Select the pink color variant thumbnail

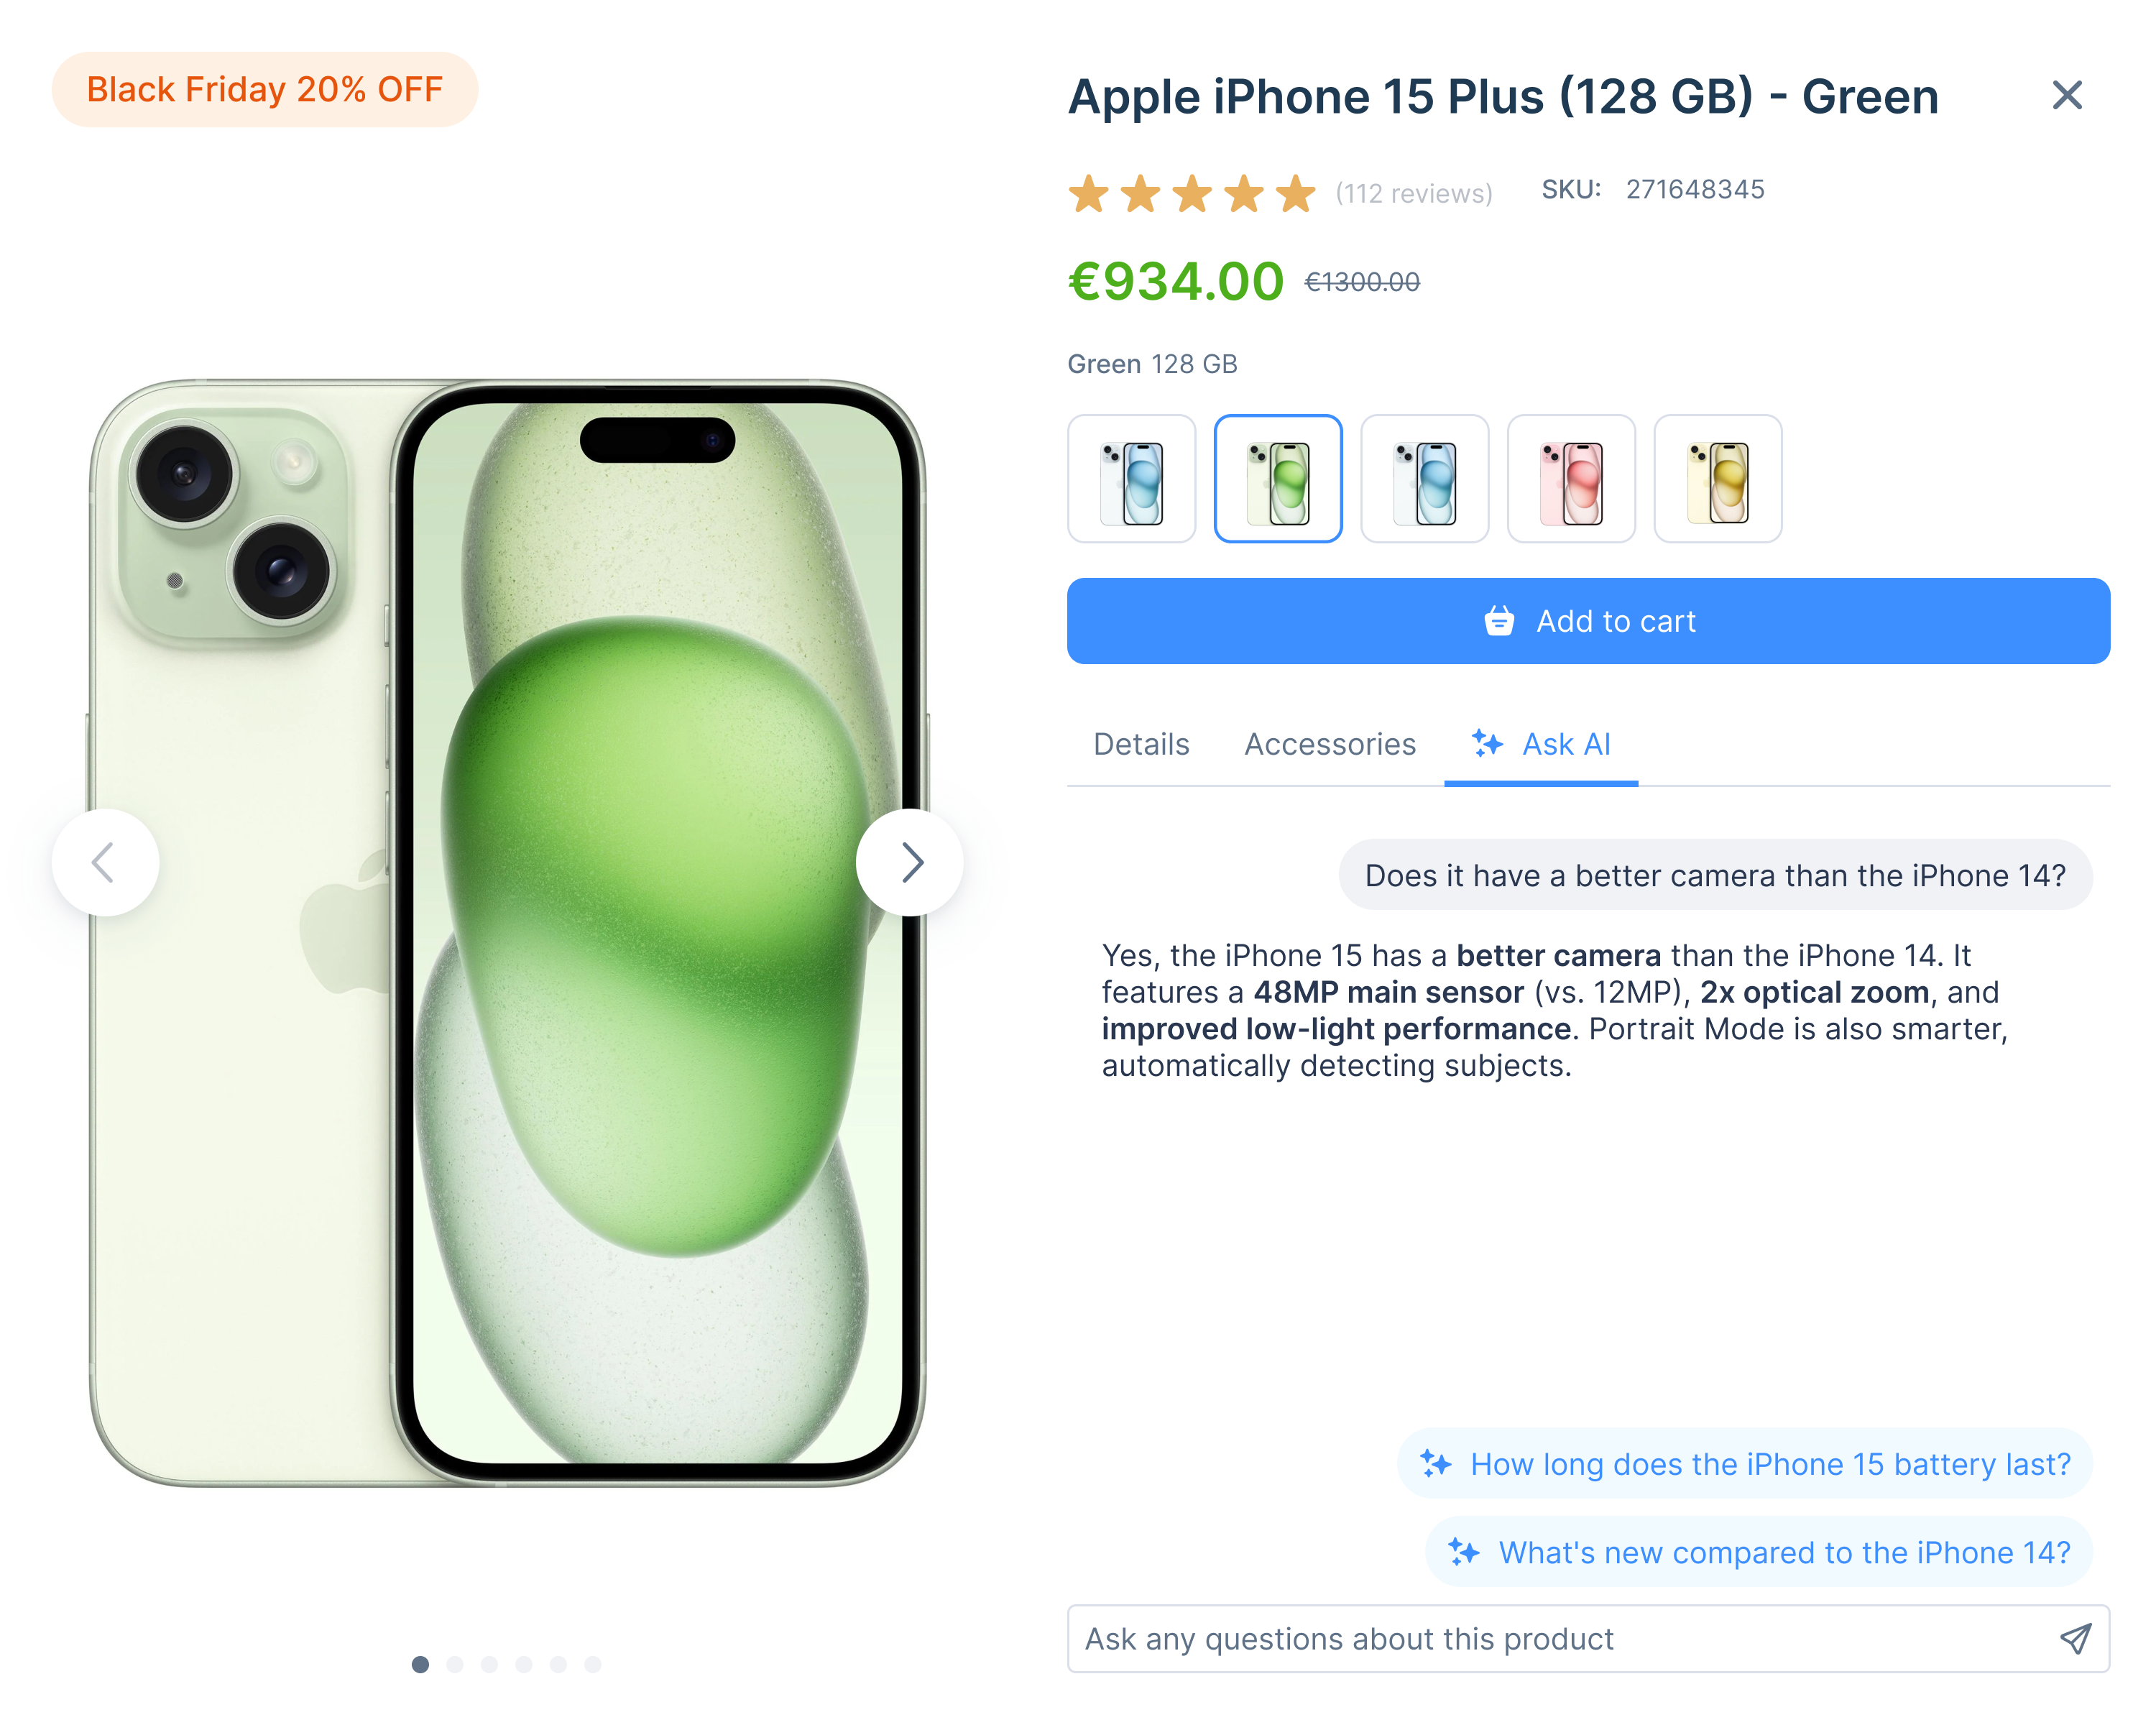coord(1571,479)
